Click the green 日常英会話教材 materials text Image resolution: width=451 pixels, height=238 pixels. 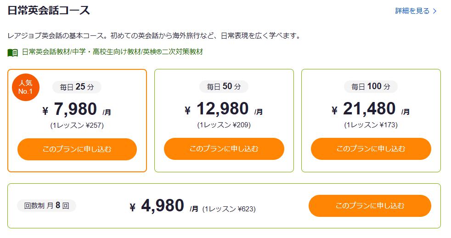112,52
